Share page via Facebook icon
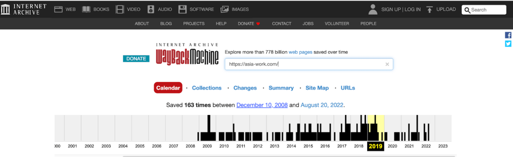 pos(508,35)
